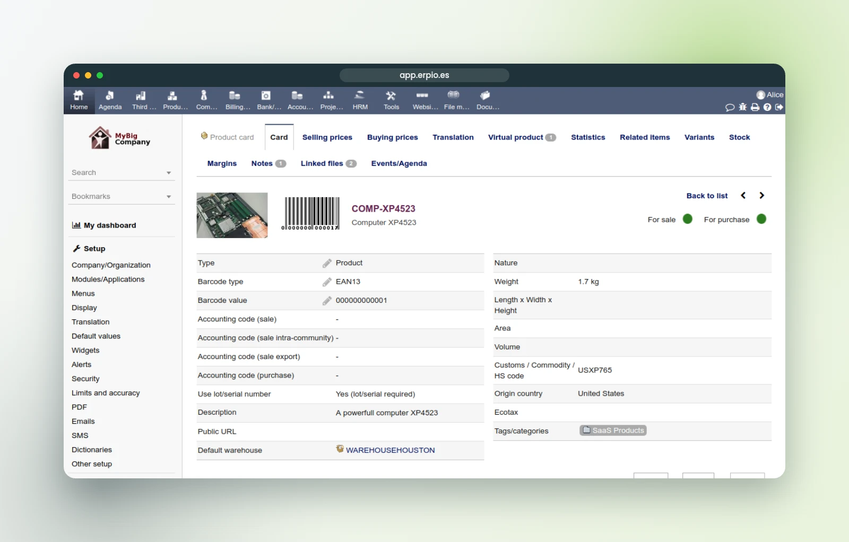Open the WAREHOUSEHOUSTON warehouse link
Screen dimensions: 849x542
pos(391,450)
